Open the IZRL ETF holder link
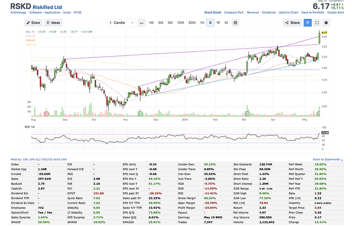The width and height of the screenshot is (352, 226). (x=26, y=159)
